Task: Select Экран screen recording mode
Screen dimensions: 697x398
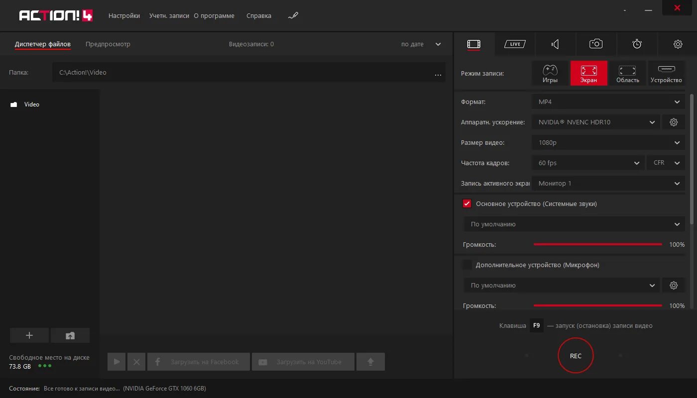Action: click(x=589, y=73)
